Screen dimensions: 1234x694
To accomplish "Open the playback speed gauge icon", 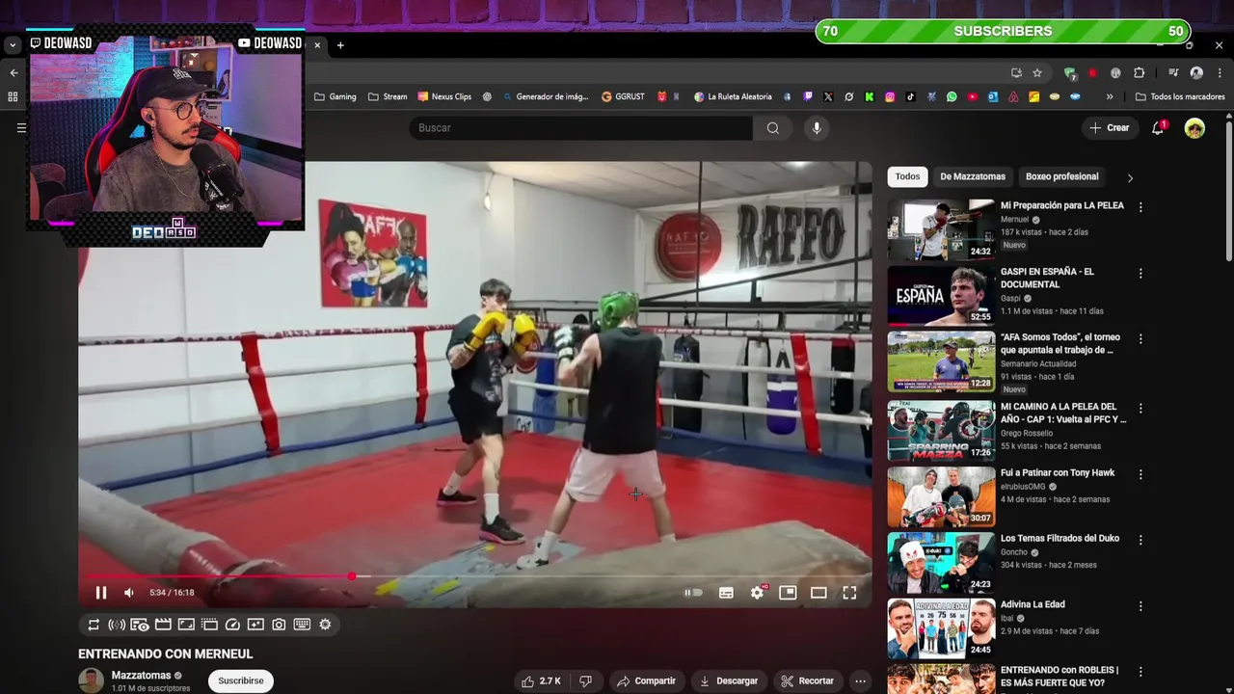I will point(232,625).
